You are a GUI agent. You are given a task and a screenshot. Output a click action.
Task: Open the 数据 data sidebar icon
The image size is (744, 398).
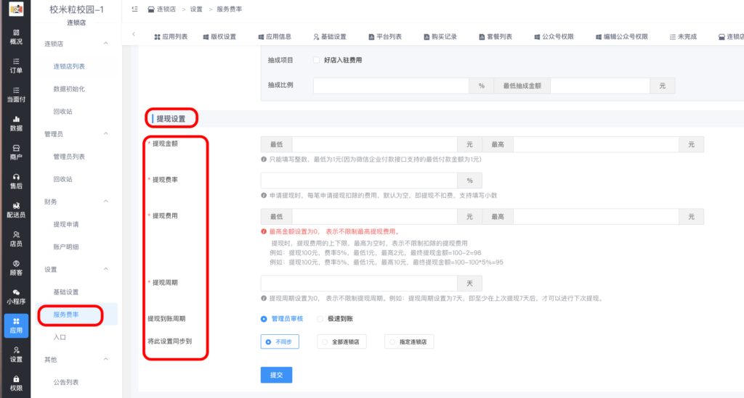(16, 123)
